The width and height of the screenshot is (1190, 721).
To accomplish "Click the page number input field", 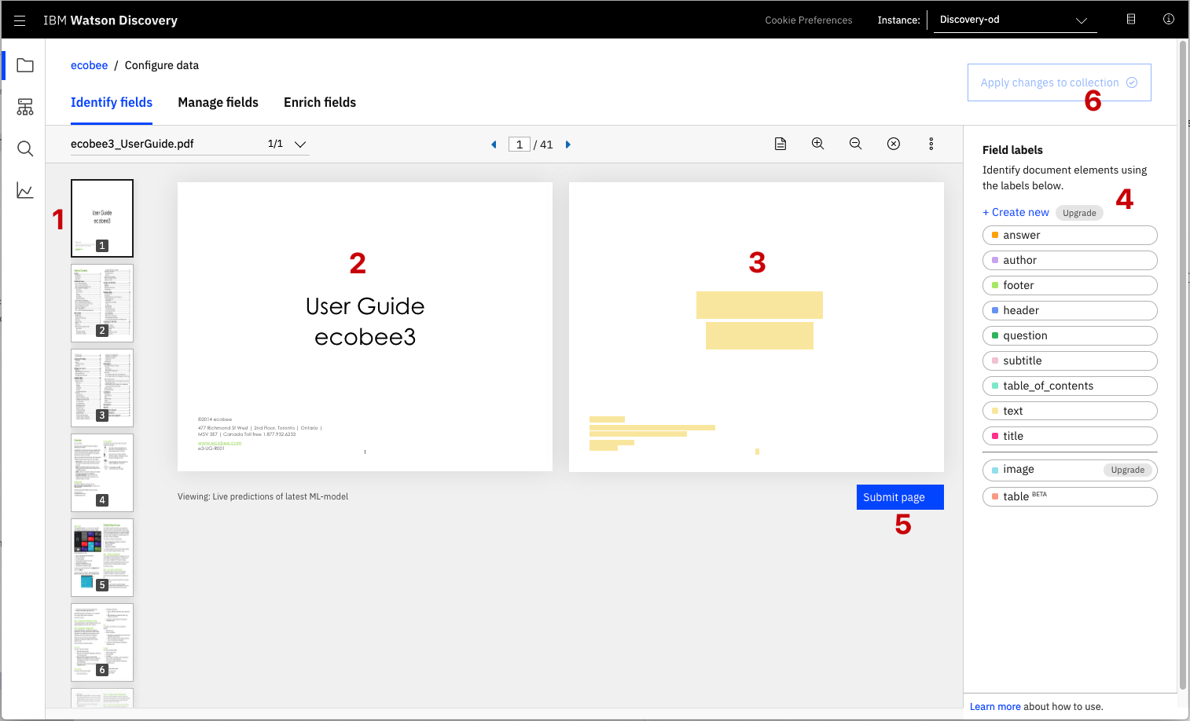I will [x=520, y=145].
